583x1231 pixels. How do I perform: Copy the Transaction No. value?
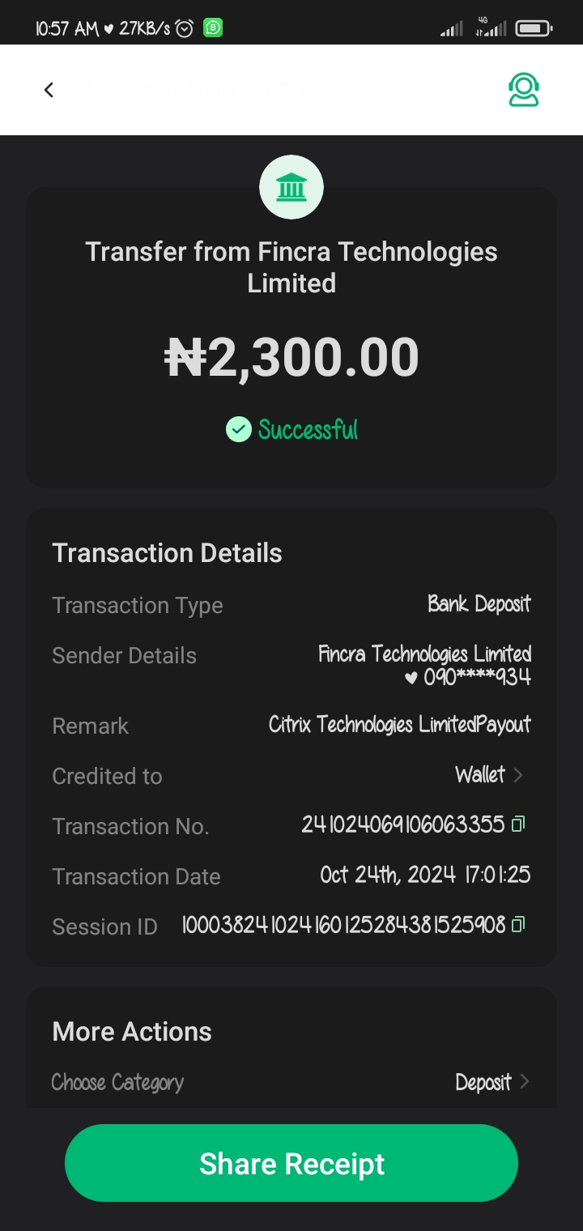click(518, 824)
